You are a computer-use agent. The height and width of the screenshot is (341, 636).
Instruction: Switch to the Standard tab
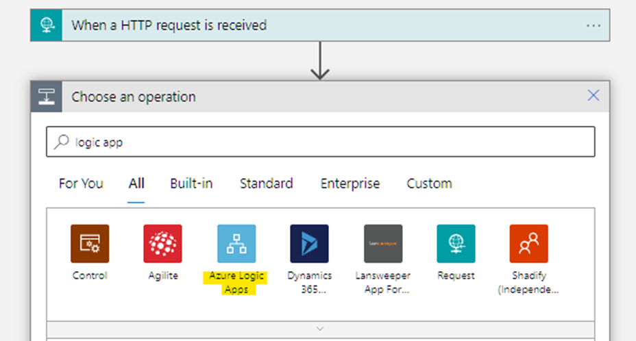point(267,184)
